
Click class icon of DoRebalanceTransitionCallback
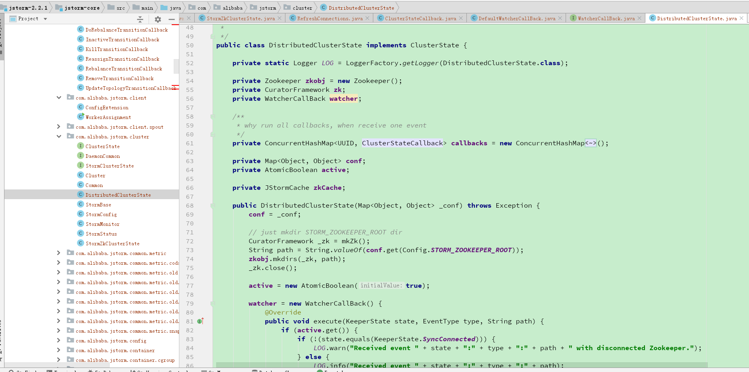pos(81,30)
